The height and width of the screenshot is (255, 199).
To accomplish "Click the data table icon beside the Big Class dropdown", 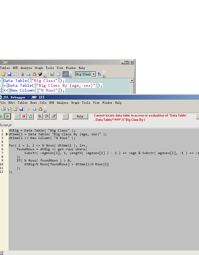I will pyautogui.click(x=99, y=74).
